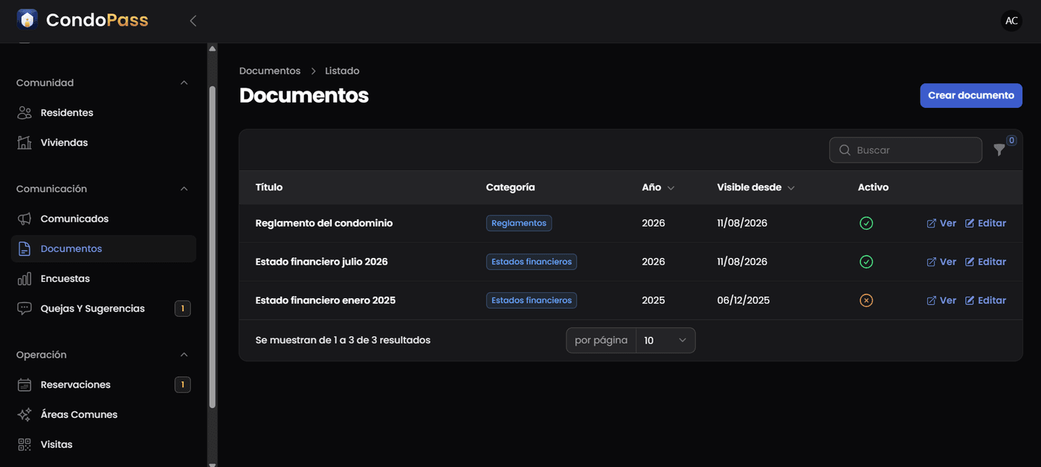Click the Quejas Y Sugerencias chat icon

(25, 308)
